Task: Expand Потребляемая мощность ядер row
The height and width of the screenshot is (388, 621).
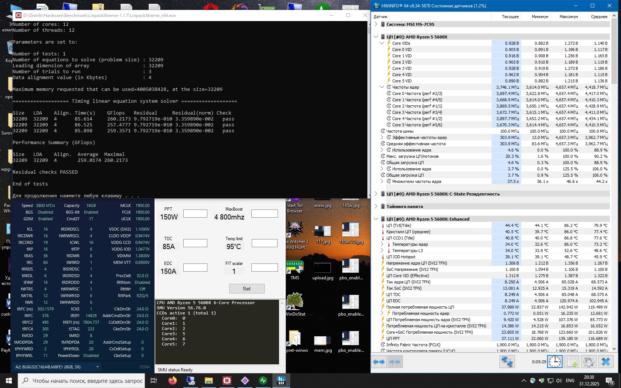Action: 382,313
